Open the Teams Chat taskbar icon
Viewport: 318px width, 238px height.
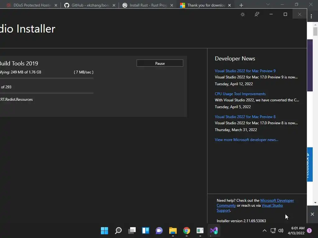point(159,231)
